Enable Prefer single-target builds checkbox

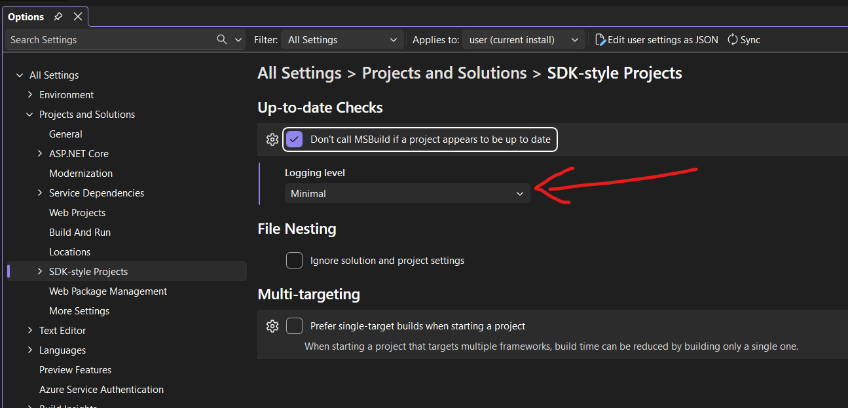point(294,326)
